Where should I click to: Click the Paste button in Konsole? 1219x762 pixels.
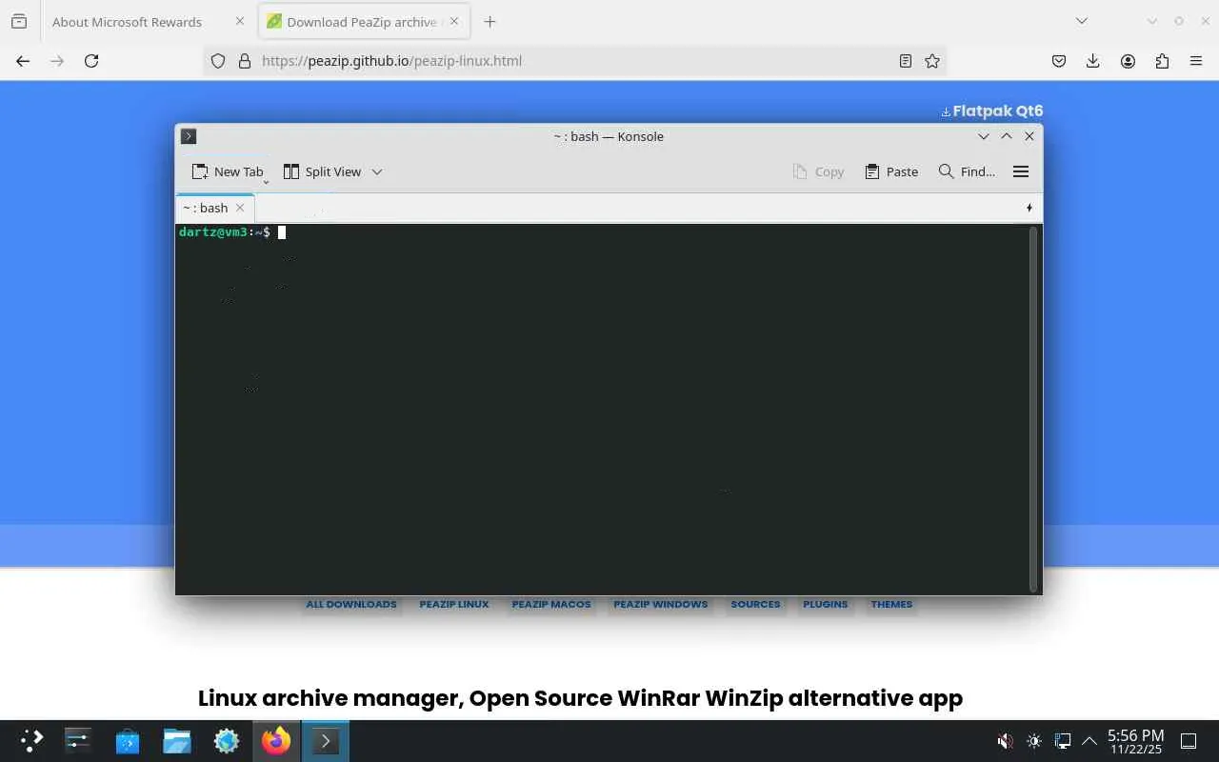891,171
